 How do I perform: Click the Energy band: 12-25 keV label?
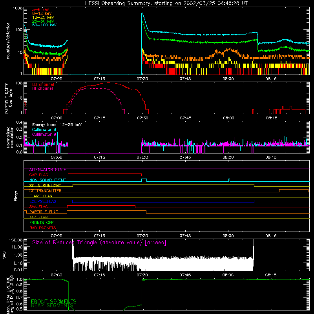[57, 125]
